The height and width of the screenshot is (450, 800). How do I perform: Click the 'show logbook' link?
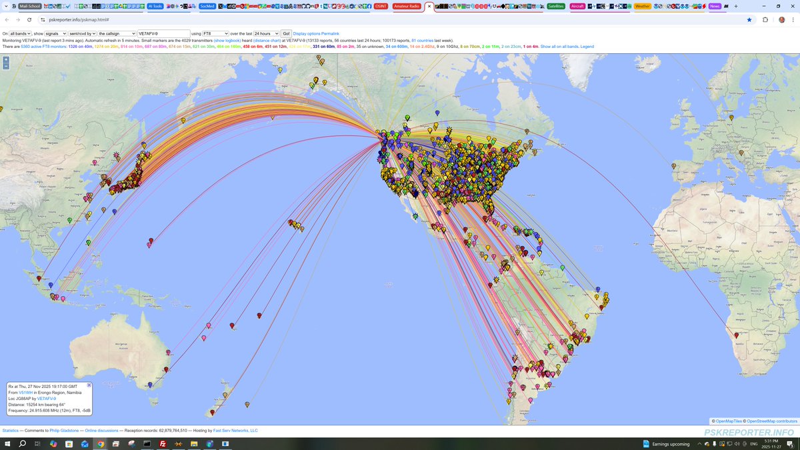pos(227,40)
